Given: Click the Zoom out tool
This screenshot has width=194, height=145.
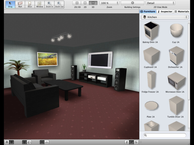Looking at the screenshot, I should point(59,5).
